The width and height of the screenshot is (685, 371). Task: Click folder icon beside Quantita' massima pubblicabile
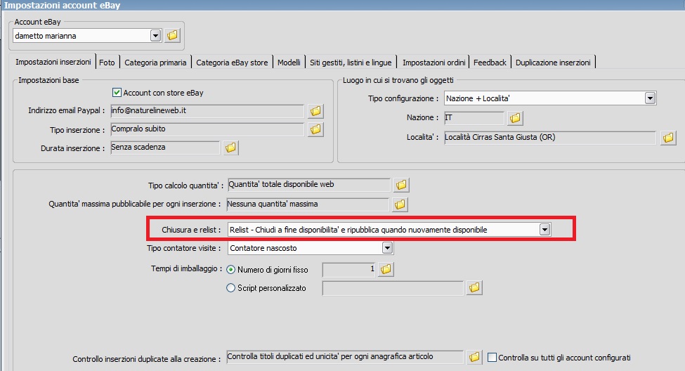(x=400, y=204)
